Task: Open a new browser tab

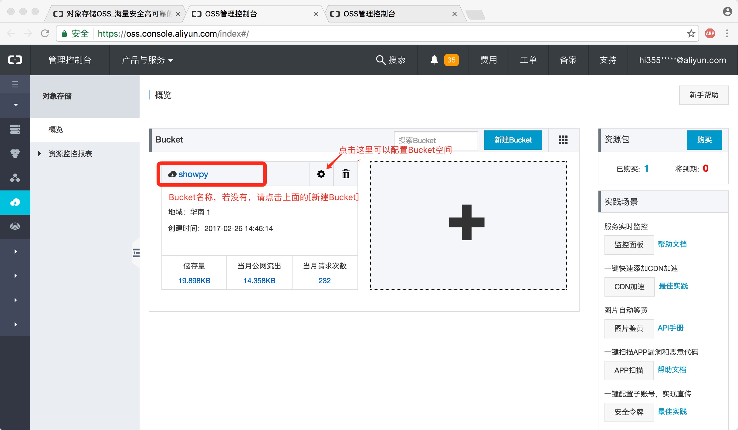Action: tap(475, 14)
